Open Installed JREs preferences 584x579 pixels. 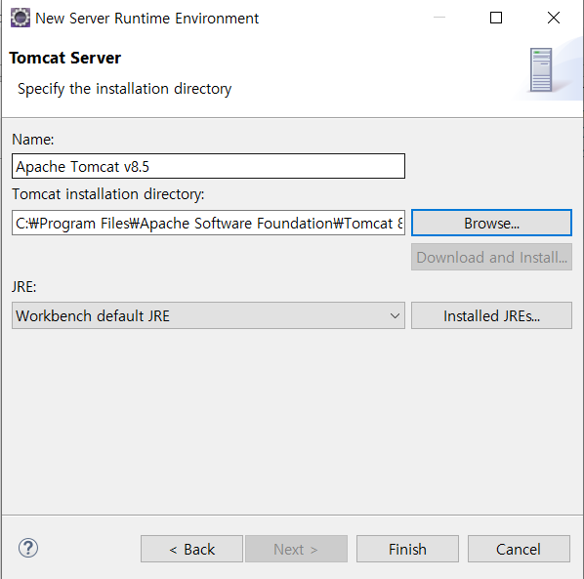[x=491, y=315]
